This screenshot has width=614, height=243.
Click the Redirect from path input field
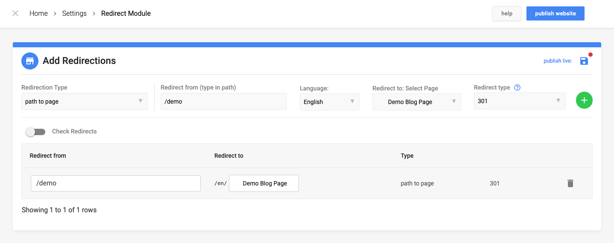224,101
